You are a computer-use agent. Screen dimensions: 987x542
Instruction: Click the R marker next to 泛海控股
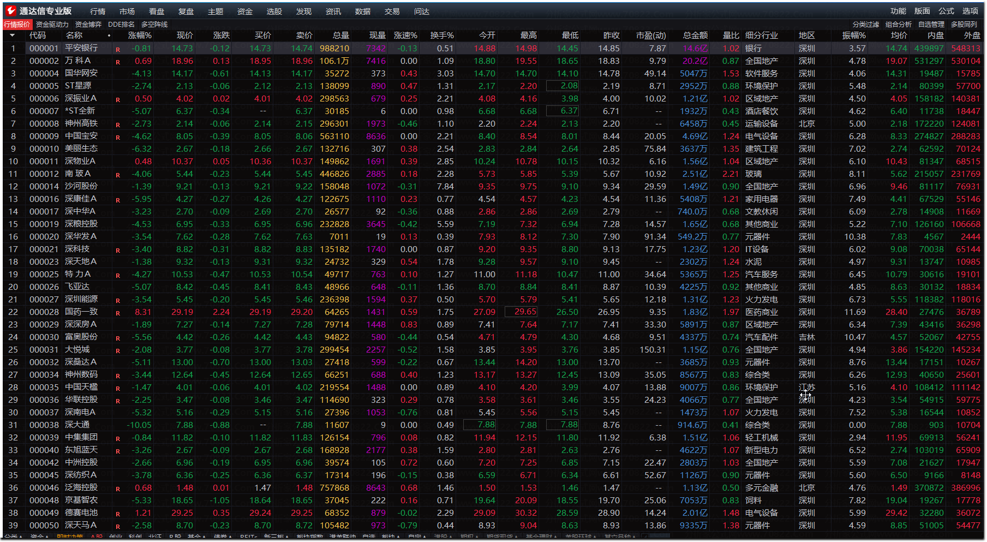118,489
